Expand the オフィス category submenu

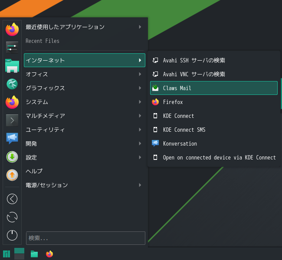[85, 74]
